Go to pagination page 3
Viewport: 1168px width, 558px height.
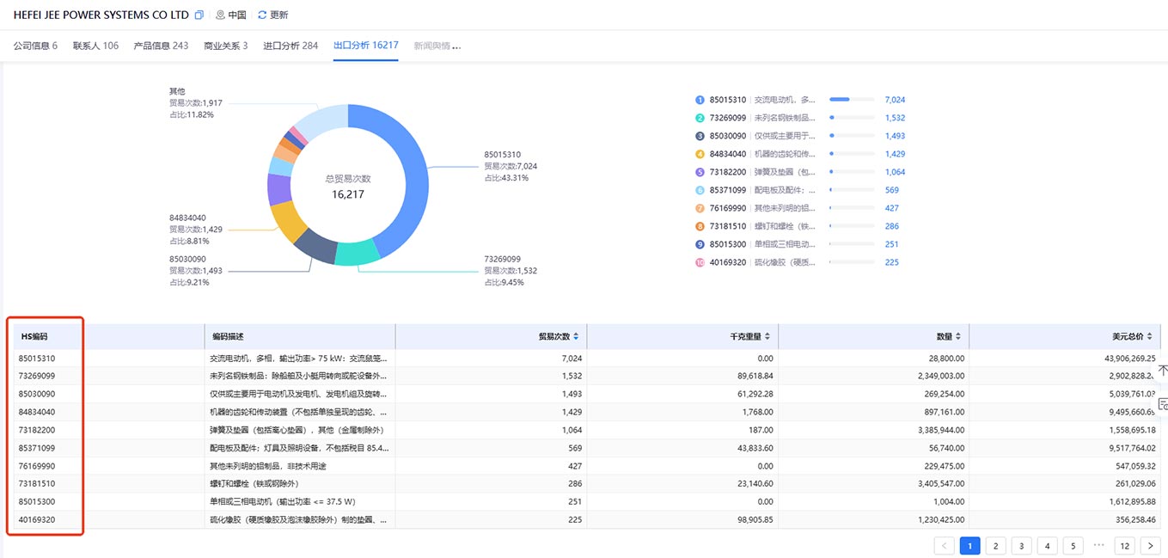tap(1021, 546)
